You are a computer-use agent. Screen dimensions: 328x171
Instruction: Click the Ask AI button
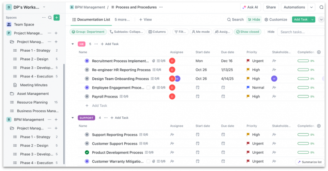click(250, 7)
